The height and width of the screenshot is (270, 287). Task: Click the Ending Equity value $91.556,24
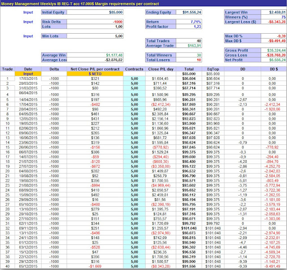tap(189, 12)
